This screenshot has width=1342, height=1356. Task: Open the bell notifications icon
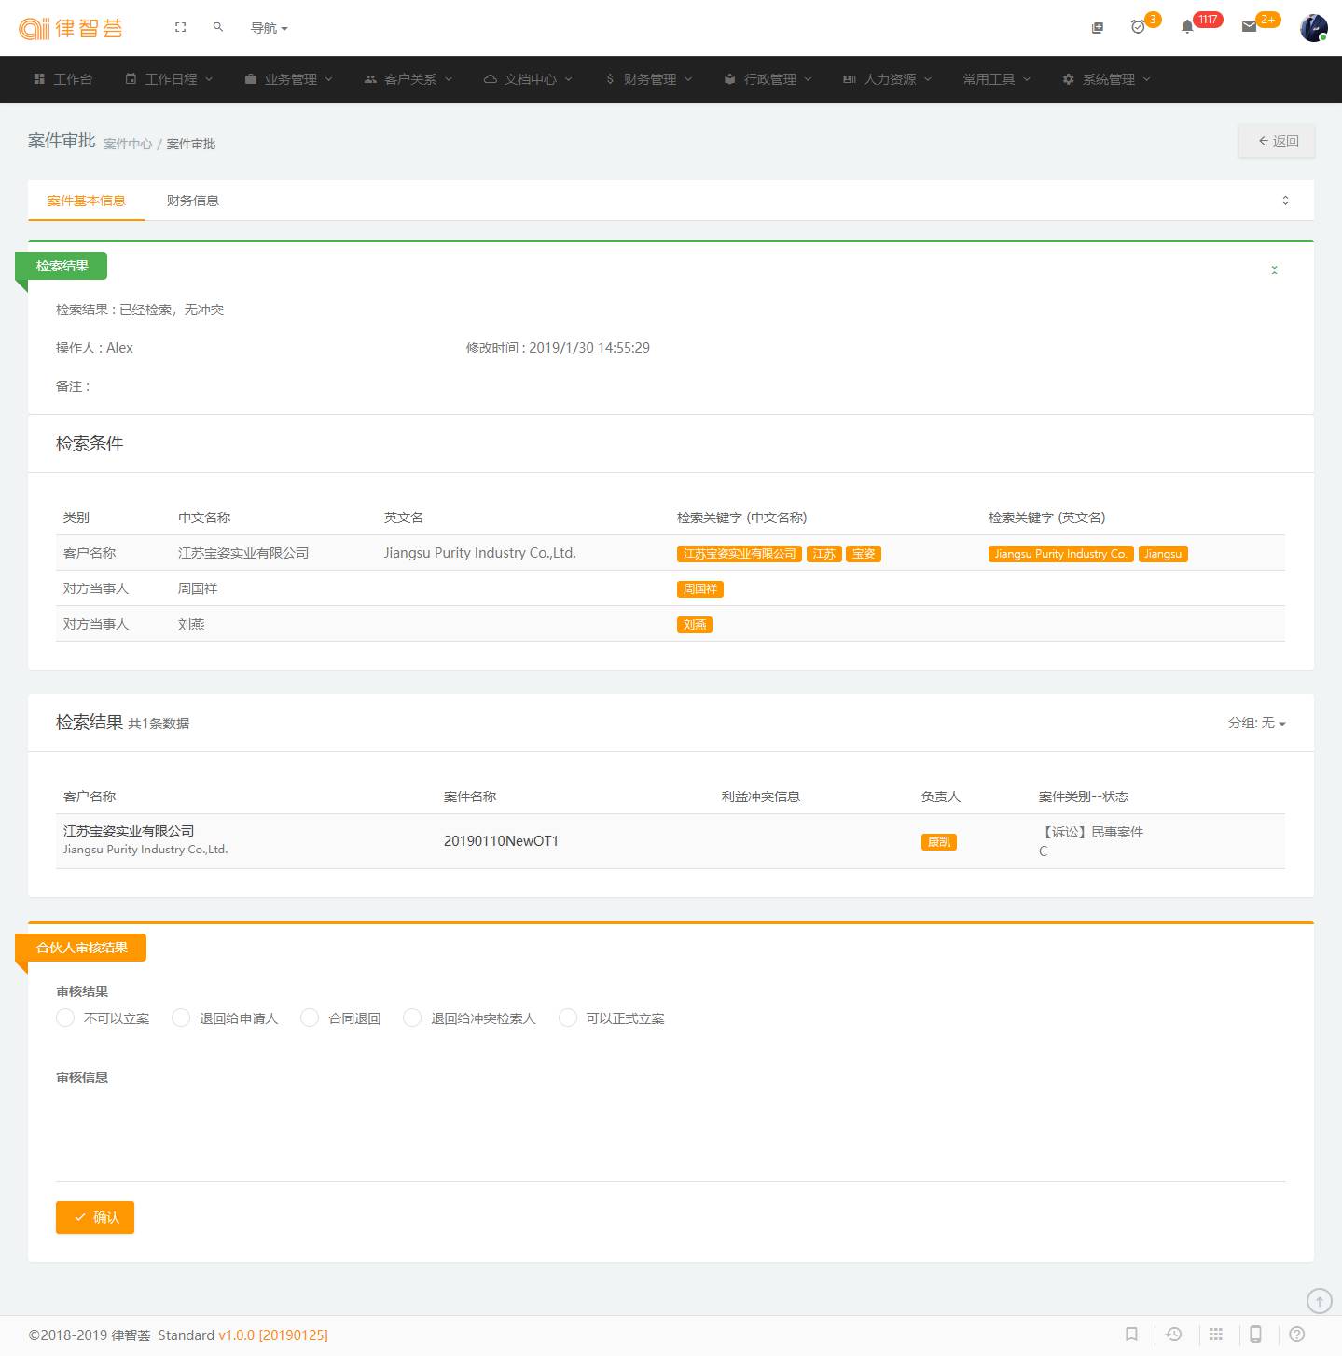(1187, 27)
